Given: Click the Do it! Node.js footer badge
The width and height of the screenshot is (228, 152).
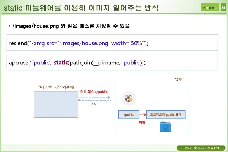Looking at the screenshot, I should tap(201, 148).
